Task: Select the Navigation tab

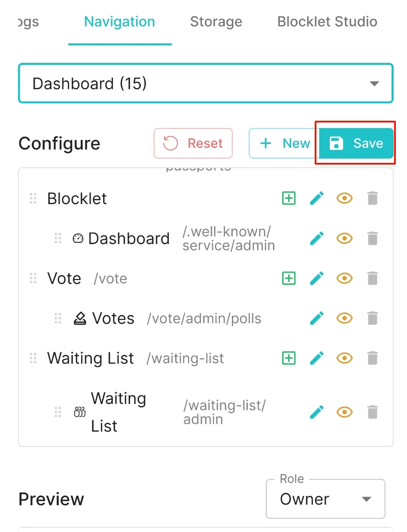Action: point(120,21)
